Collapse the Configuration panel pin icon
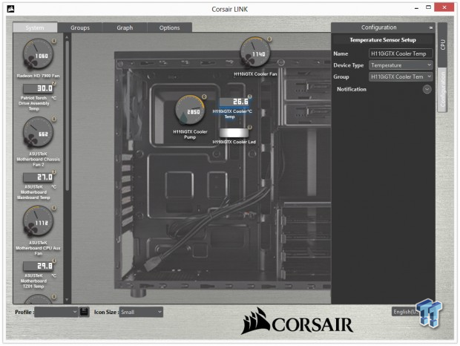This screenshot has height=346, width=460. click(430, 27)
